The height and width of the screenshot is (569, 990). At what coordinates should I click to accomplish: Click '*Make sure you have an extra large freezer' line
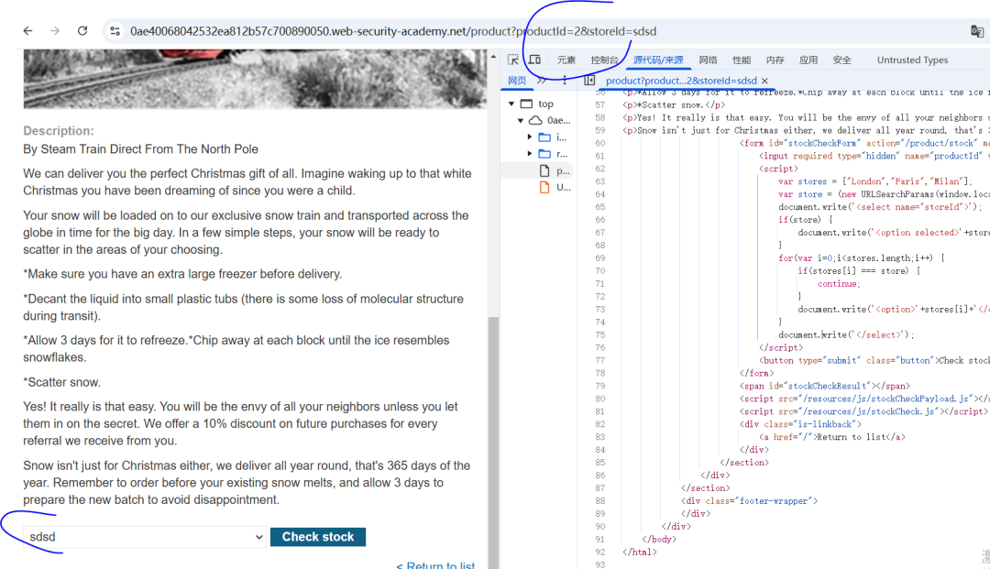coord(182,274)
